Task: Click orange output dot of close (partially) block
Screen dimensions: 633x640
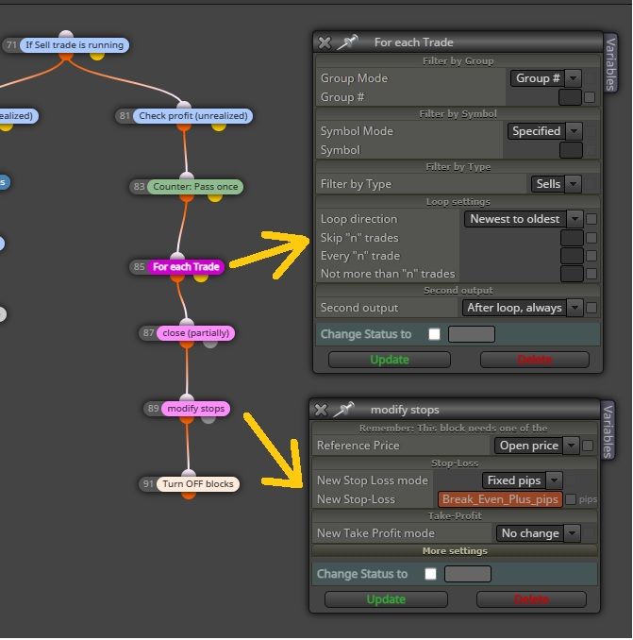Action: 187,344
